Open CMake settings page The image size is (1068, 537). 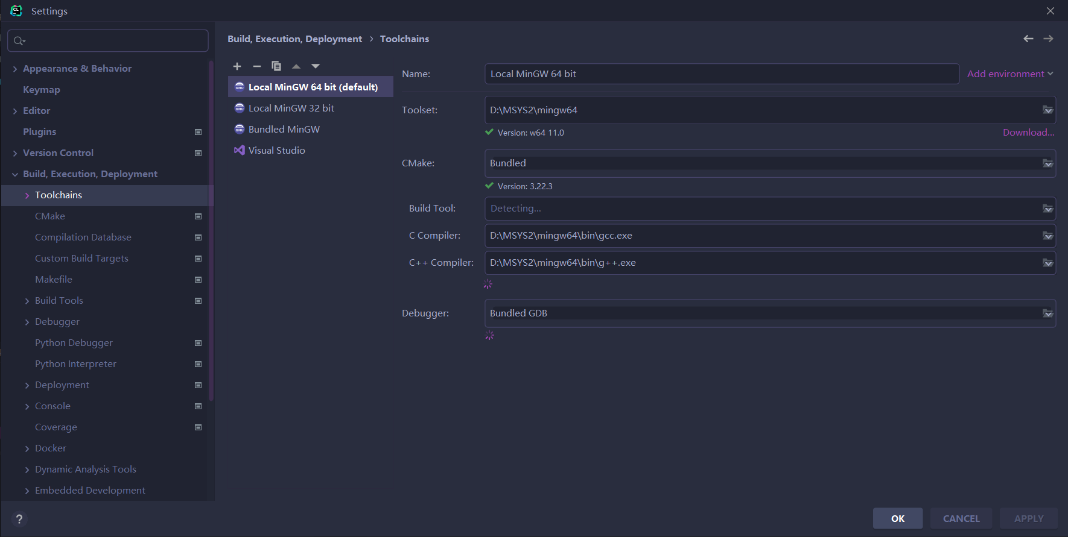coord(50,216)
